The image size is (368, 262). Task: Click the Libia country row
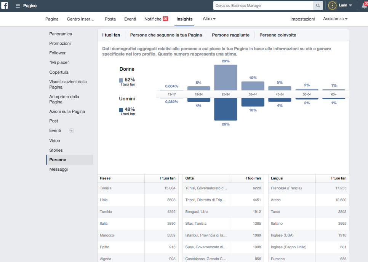click(x=138, y=200)
